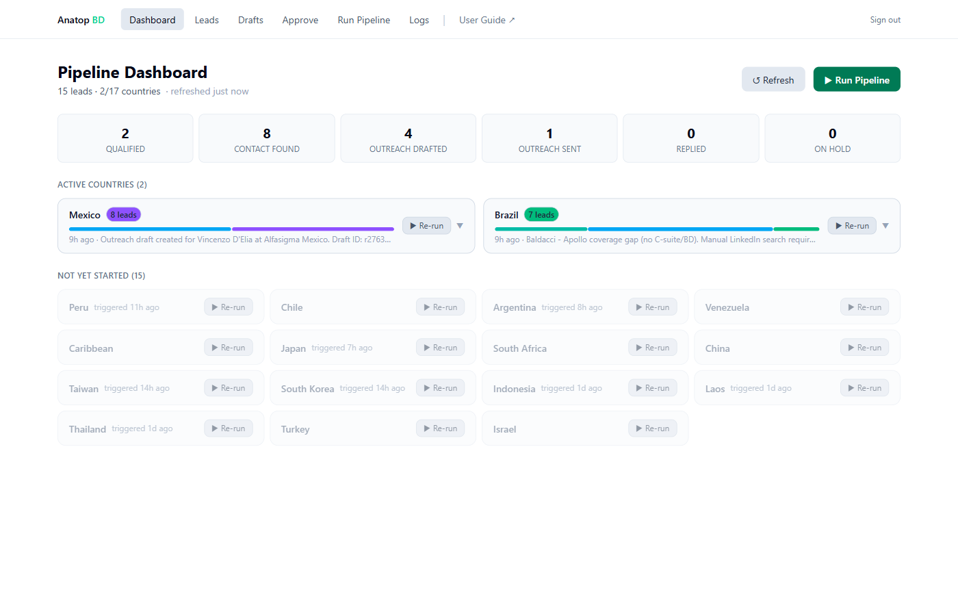Click the Brazil country name
Screen dimensions: 958x616
(506, 215)
